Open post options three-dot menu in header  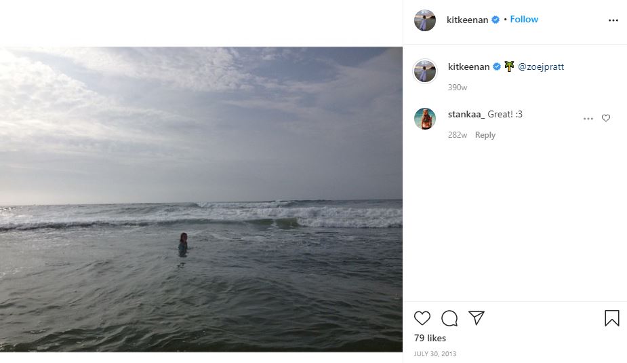pyautogui.click(x=613, y=20)
